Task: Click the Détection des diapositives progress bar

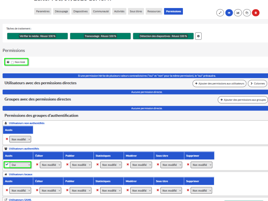Action: (x=163, y=36)
